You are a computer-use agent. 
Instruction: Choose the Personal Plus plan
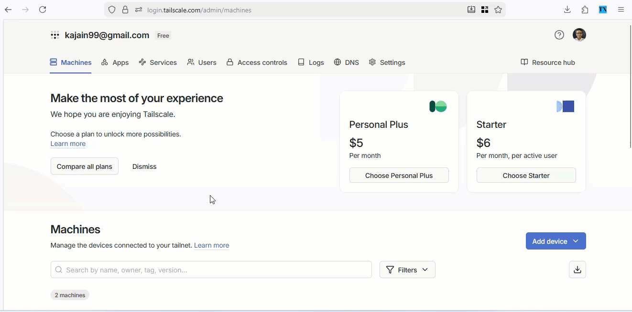[399, 175]
